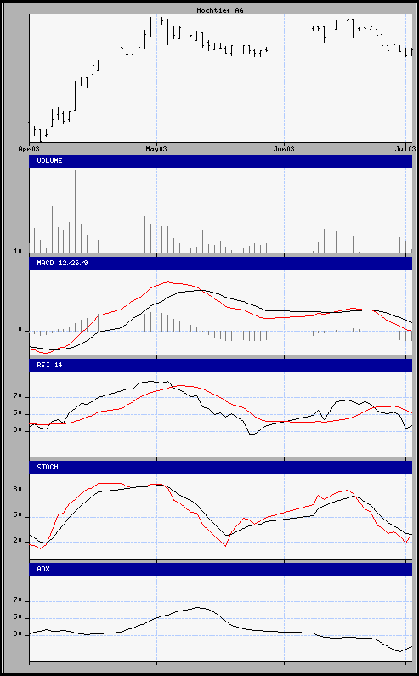
Task: Select the VOLUME panel header
Action: (221, 162)
